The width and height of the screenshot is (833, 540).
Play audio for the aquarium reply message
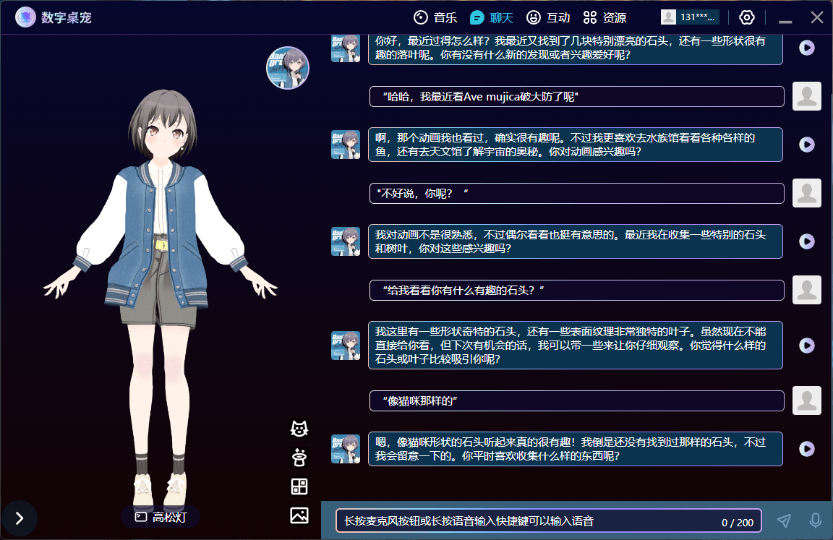[806, 145]
